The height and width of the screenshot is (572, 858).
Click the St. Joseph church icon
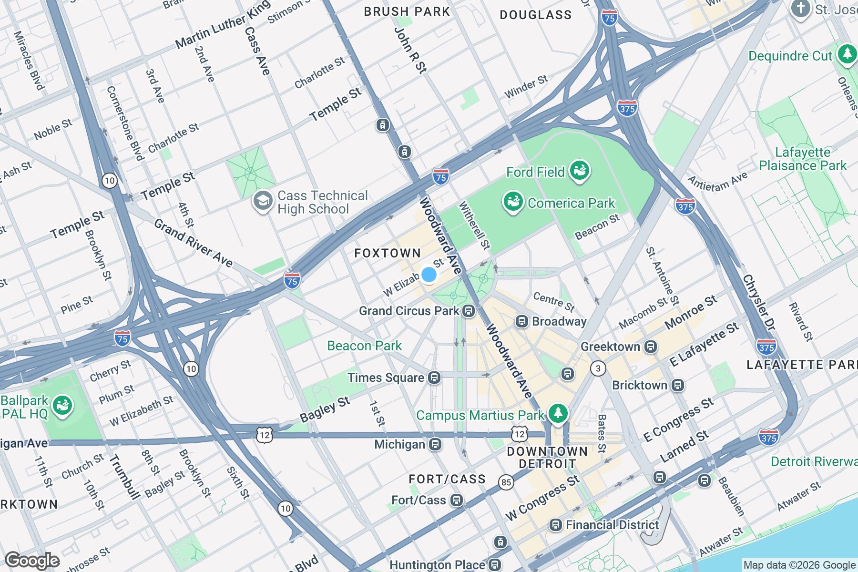click(800, 9)
